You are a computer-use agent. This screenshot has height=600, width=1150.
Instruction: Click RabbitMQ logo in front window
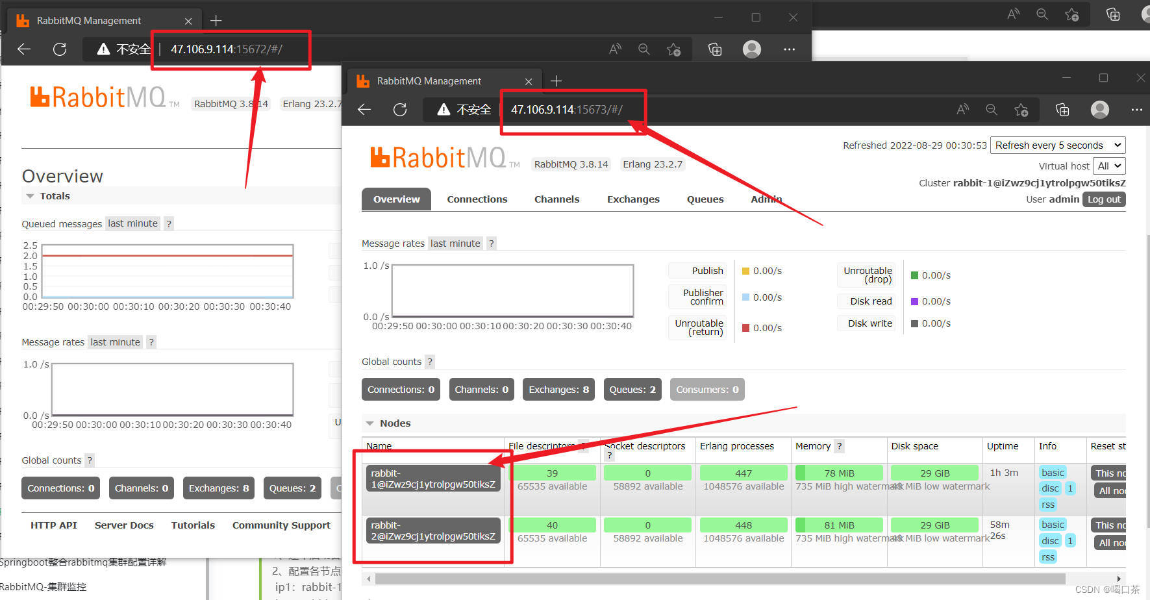445,158
